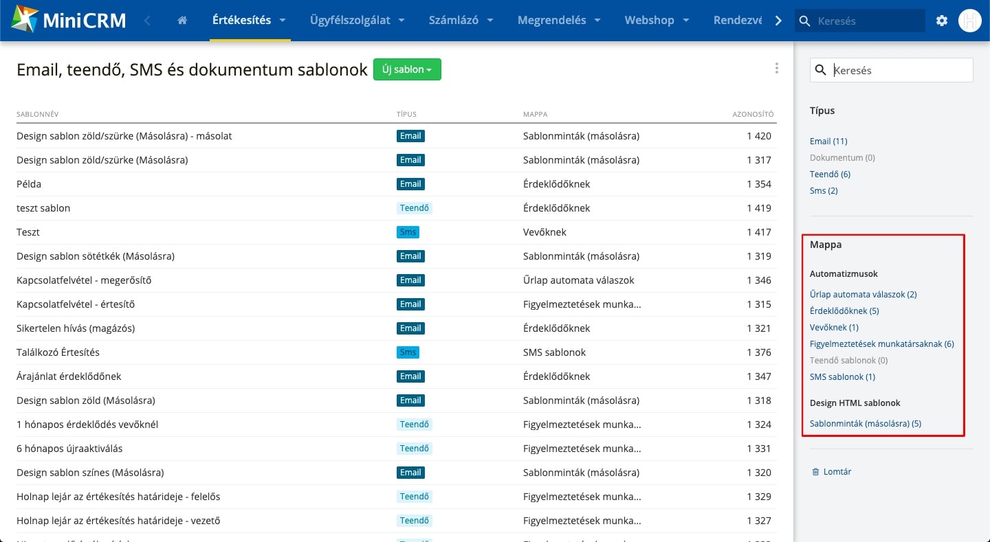The height and width of the screenshot is (542, 990).
Task: Open Holnap lejár az értékesítés határideje - felelős
Action: 118,497
